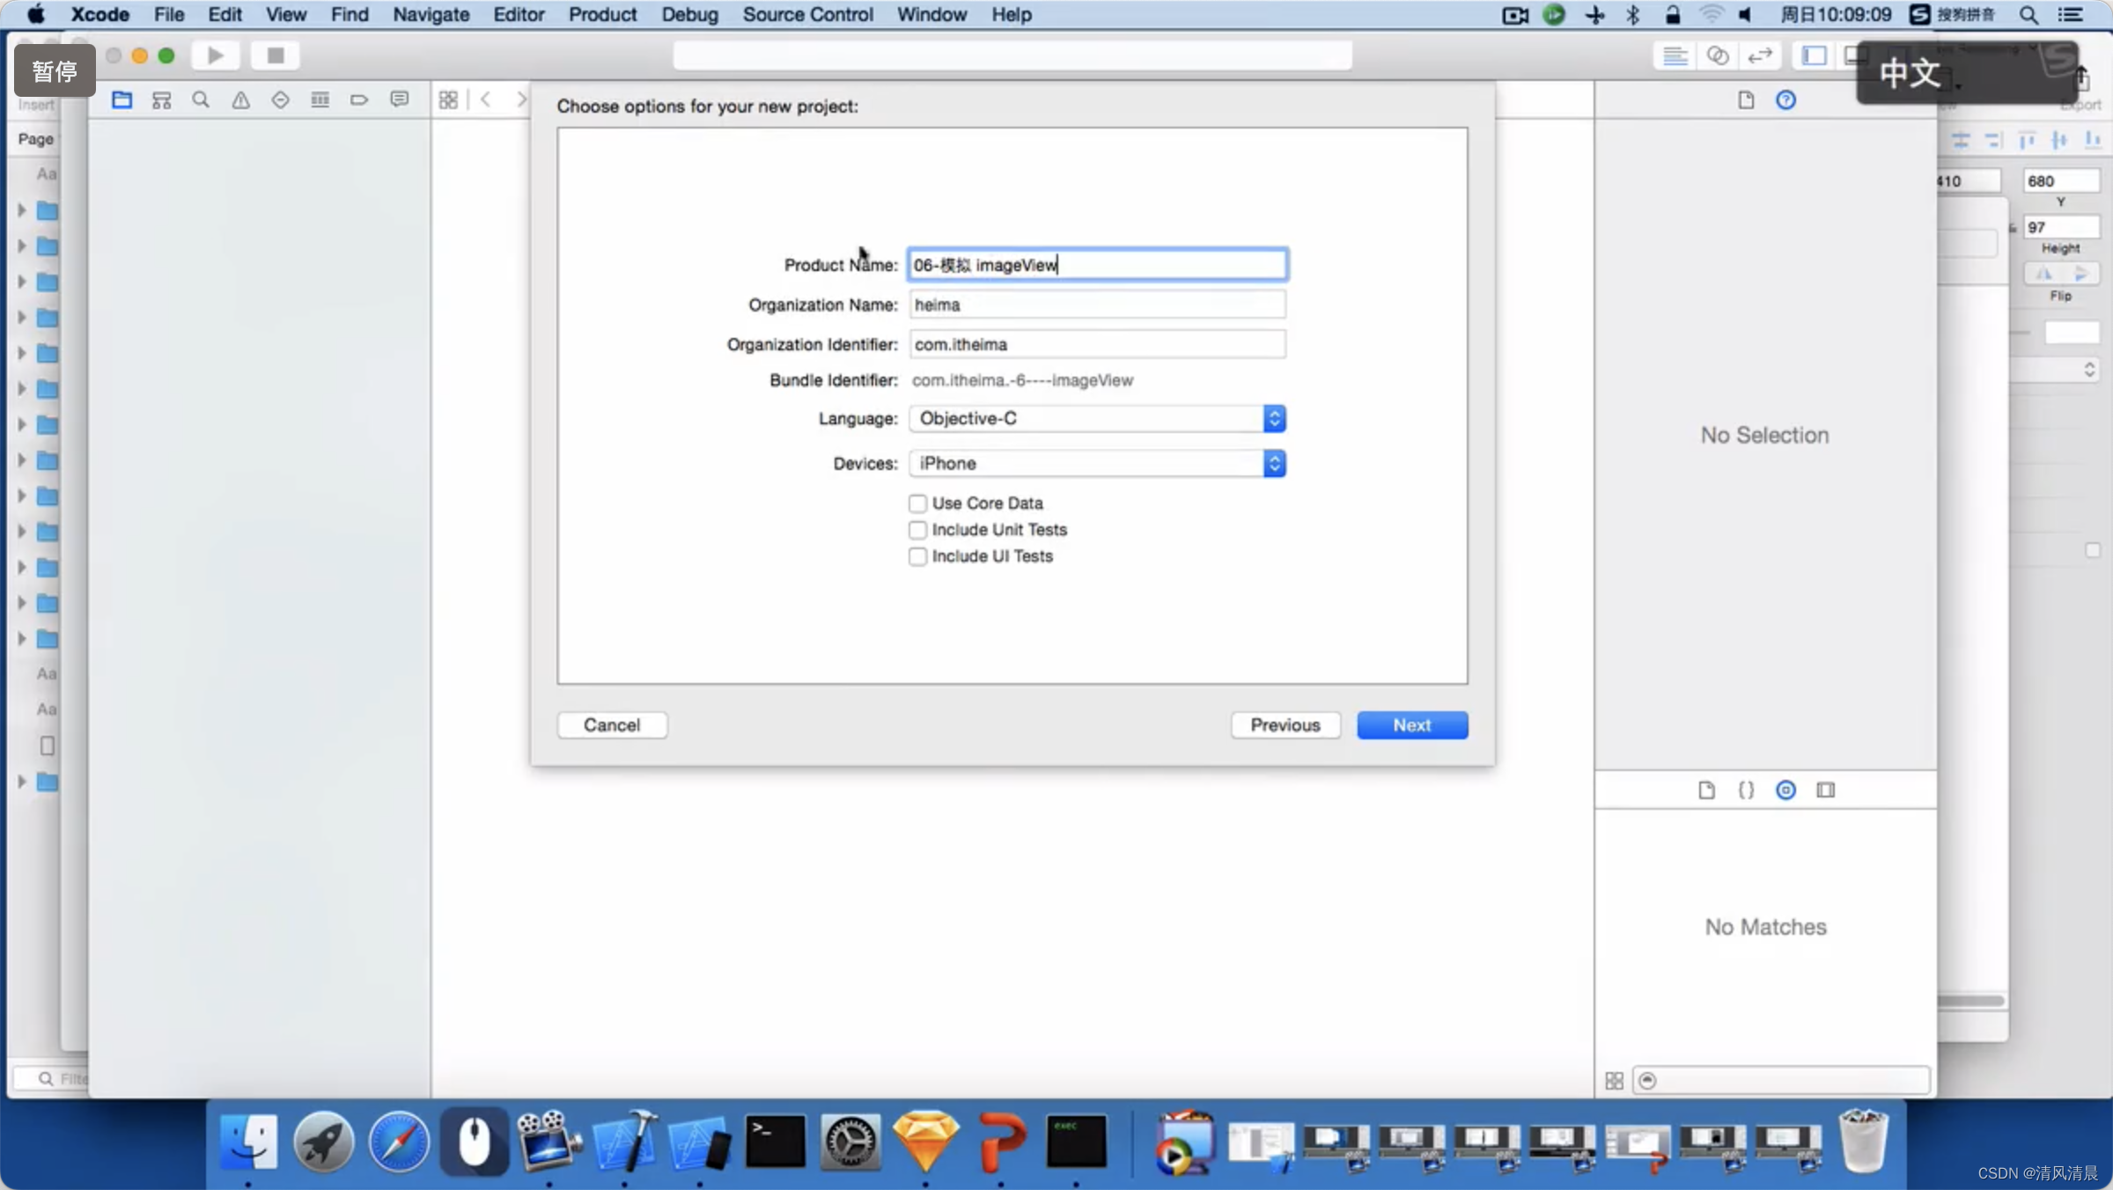Viewport: 2113px width, 1190px height.
Task: Click the Organization Name field
Action: pyautogui.click(x=1097, y=305)
